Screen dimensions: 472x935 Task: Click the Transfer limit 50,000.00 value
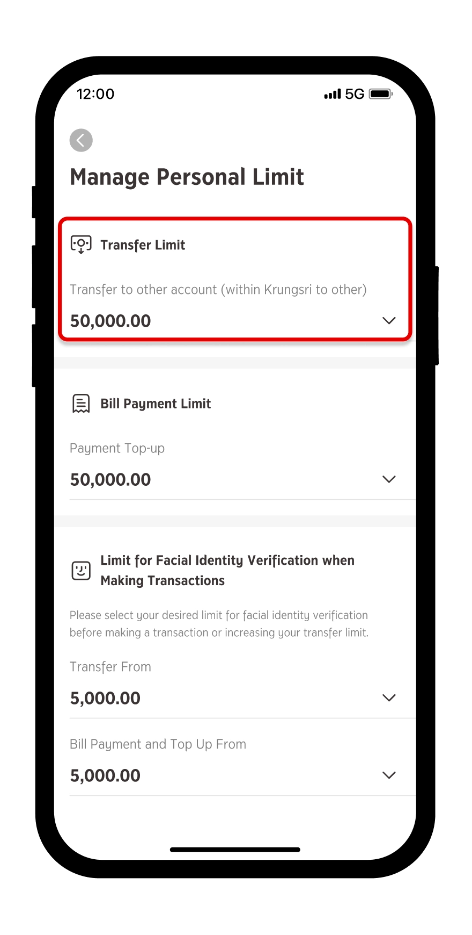[x=110, y=321]
